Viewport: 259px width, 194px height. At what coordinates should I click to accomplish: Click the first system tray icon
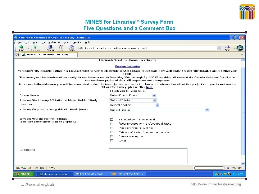(x=217, y=174)
